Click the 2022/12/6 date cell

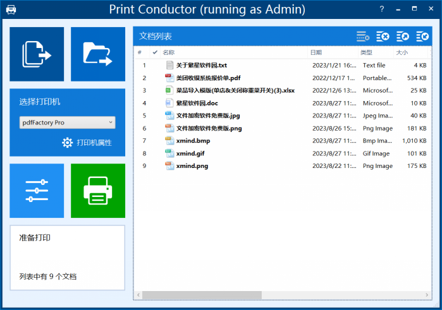click(x=334, y=90)
